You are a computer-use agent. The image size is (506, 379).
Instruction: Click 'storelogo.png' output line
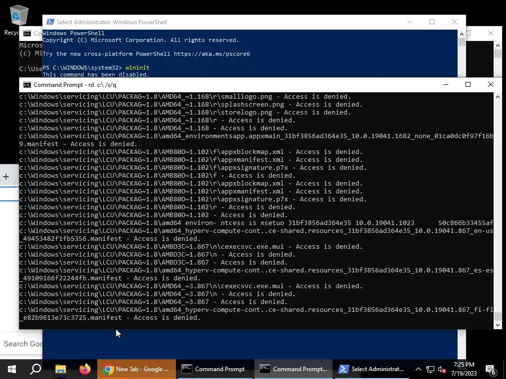click(185, 113)
